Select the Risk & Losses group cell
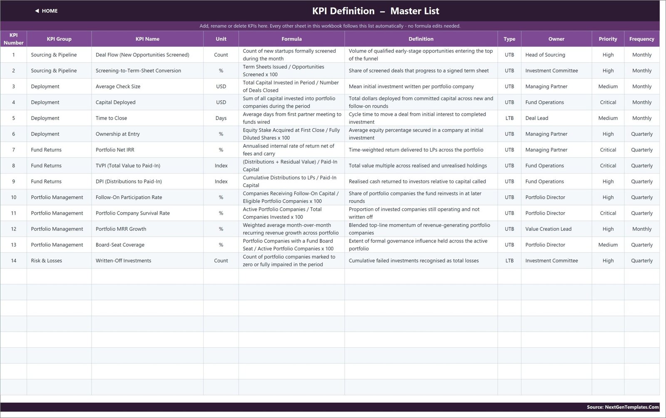 59,261
